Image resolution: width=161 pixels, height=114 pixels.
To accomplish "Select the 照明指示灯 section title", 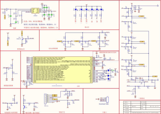I will tap(21, 49).
